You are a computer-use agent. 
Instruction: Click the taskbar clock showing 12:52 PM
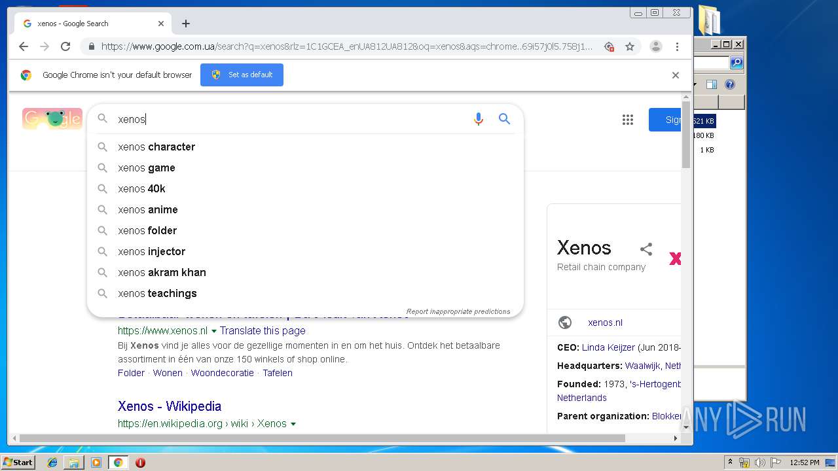click(x=805, y=462)
